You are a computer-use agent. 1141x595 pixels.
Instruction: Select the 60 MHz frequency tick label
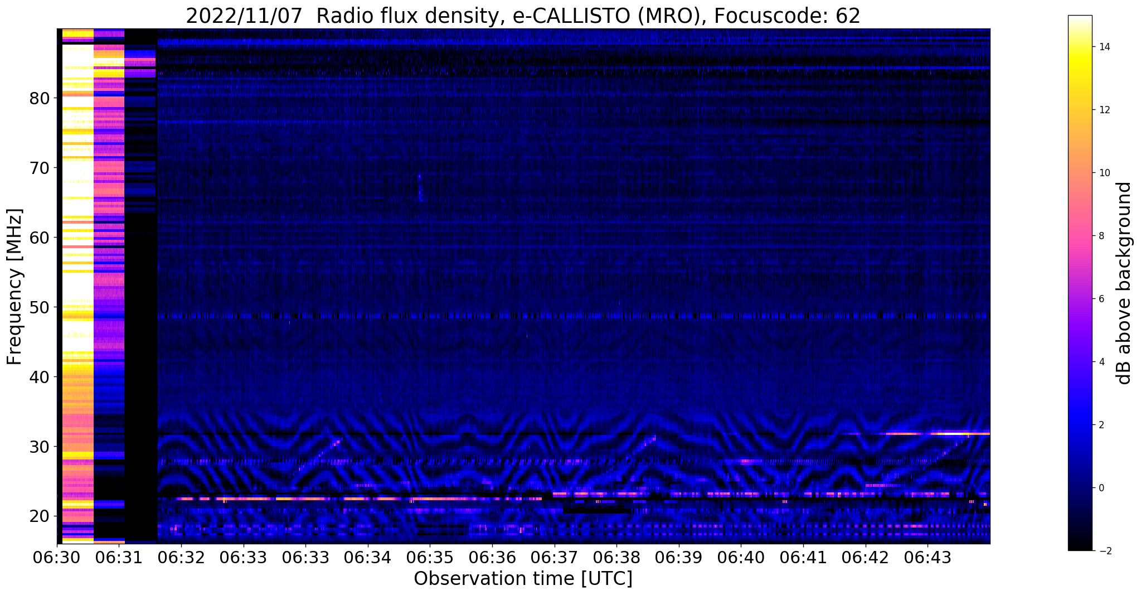point(39,238)
